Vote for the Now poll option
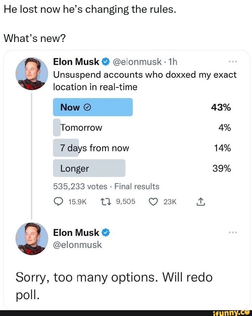This screenshot has width=252, height=316. tap(93, 107)
